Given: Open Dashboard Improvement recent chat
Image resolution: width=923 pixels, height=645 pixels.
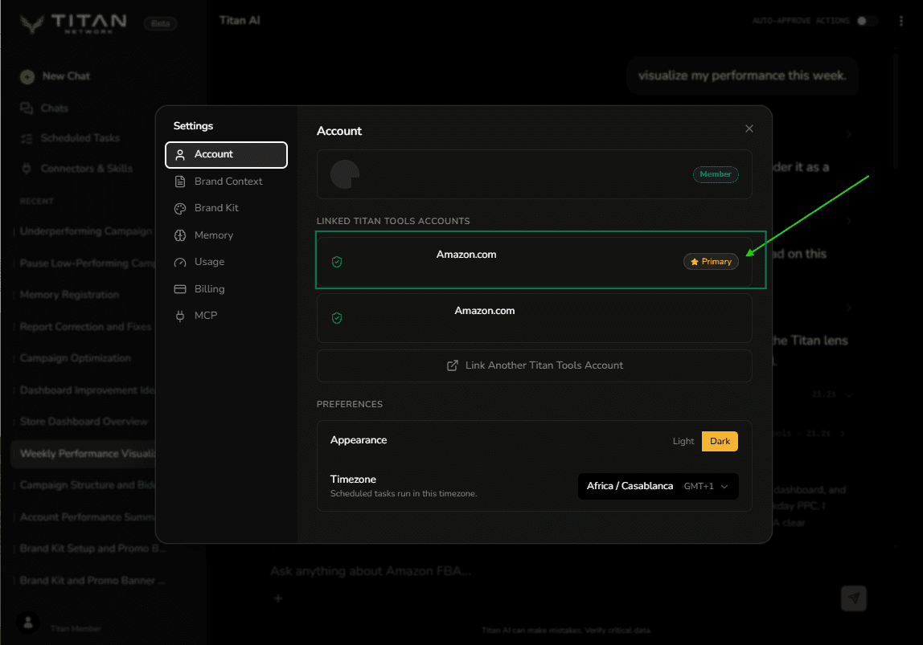Looking at the screenshot, I should coord(85,390).
